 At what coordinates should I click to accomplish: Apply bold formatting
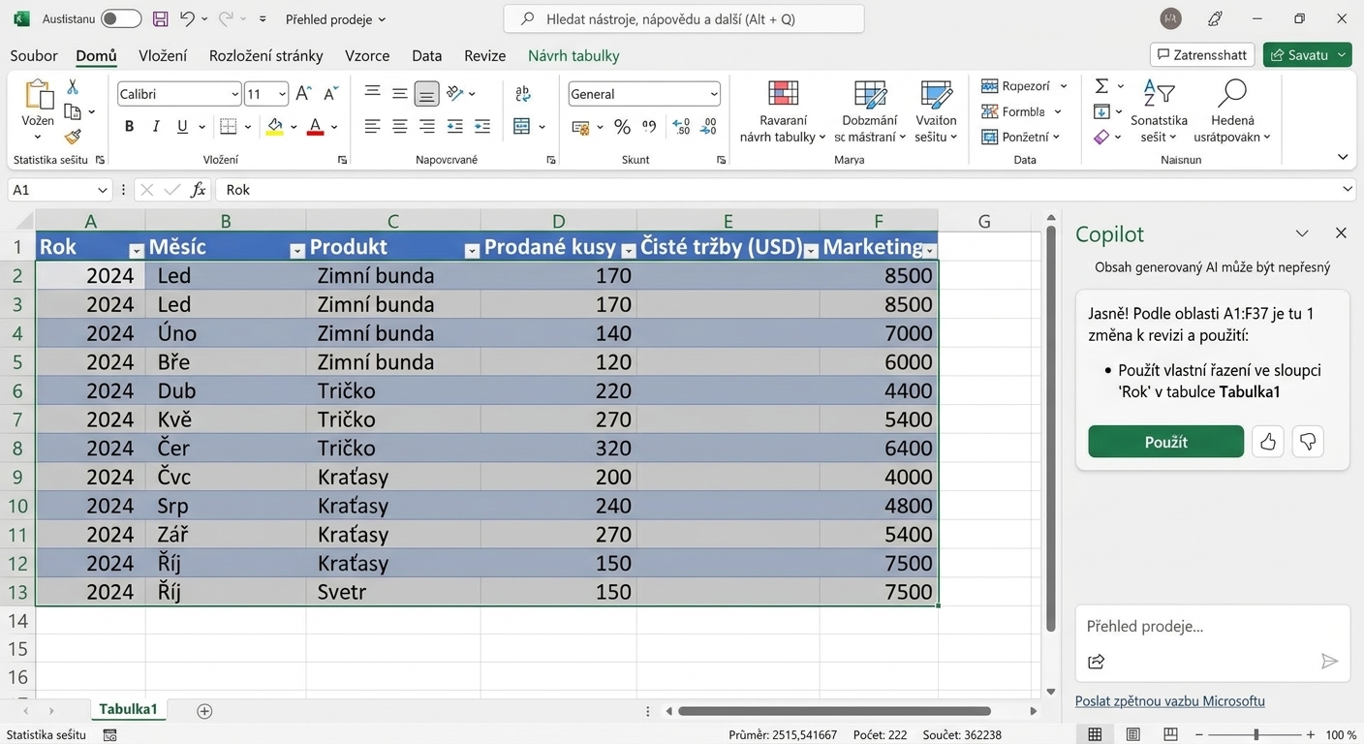tap(129, 126)
